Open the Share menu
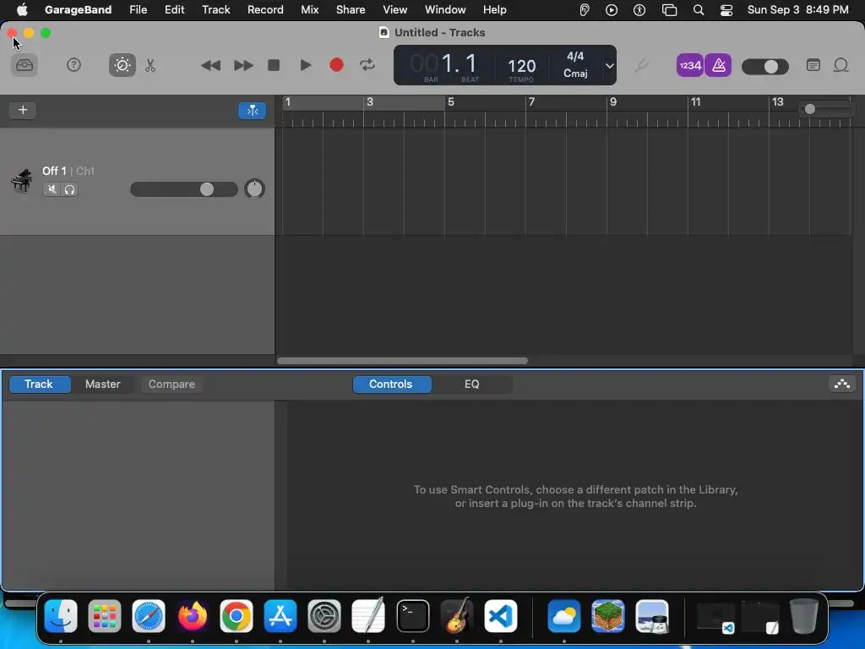The width and height of the screenshot is (865, 649). (351, 10)
